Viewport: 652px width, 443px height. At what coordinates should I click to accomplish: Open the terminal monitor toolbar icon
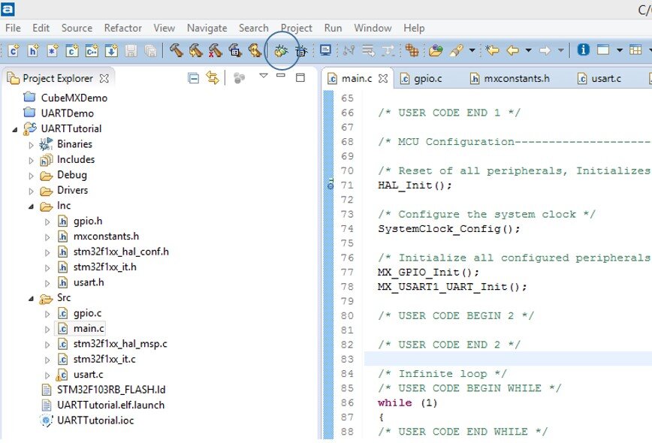point(325,50)
